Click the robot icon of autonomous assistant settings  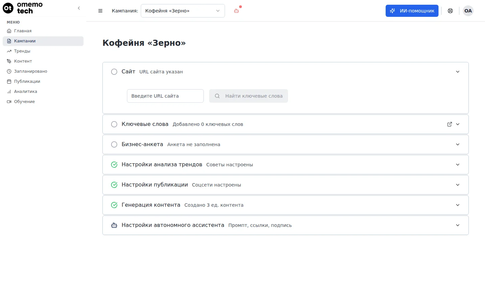114,225
